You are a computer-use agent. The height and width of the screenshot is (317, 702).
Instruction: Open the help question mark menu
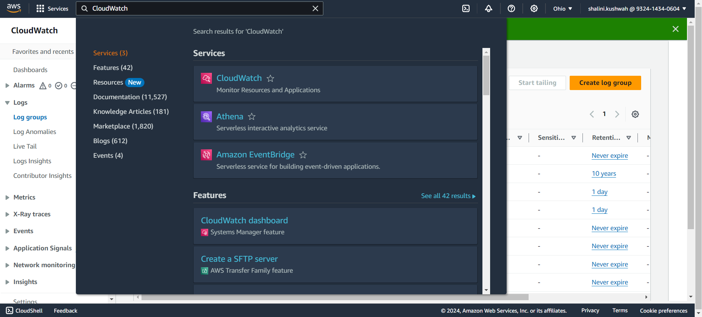point(511,8)
